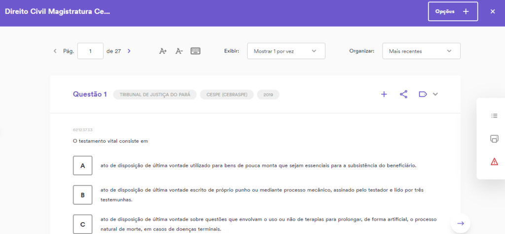505x234 pixels.
Task: Click the page number input field
Action: click(91, 51)
